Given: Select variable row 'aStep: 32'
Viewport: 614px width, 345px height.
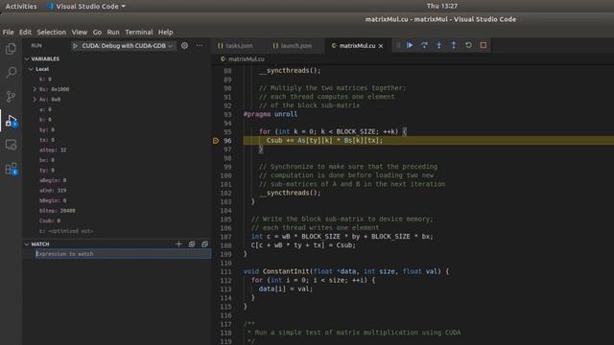Looking at the screenshot, I should coord(116,149).
